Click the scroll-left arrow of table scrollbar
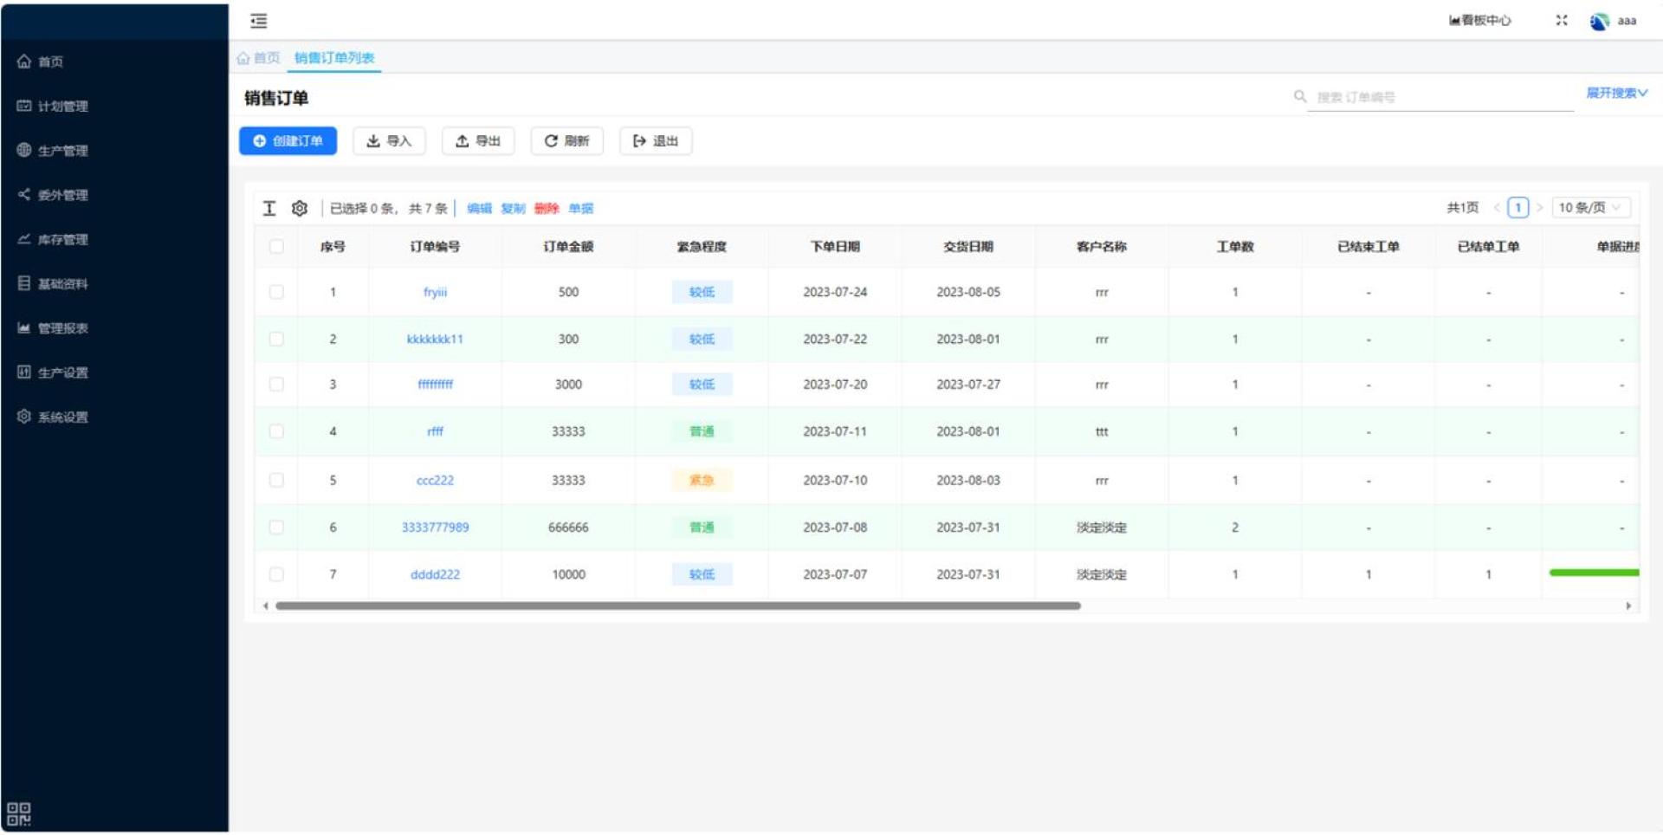Image resolution: width=1663 pixels, height=835 pixels. tap(265, 606)
